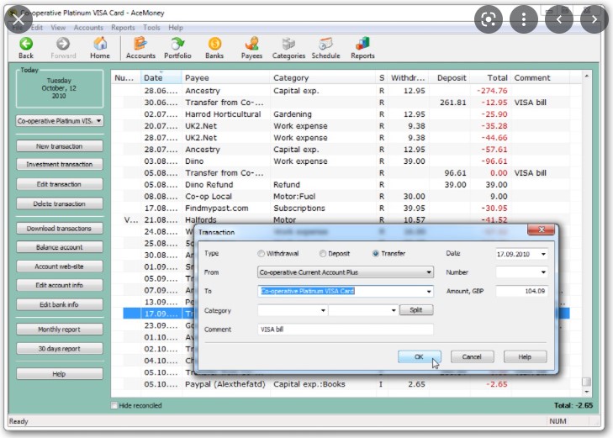Viewport: 613px width, 438px height.
Task: Select the Deposit radio button
Action: coord(323,254)
